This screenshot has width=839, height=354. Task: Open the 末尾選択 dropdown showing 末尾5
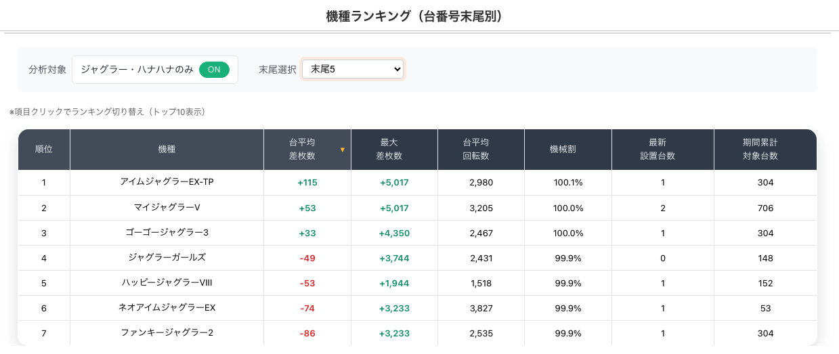[x=352, y=69]
